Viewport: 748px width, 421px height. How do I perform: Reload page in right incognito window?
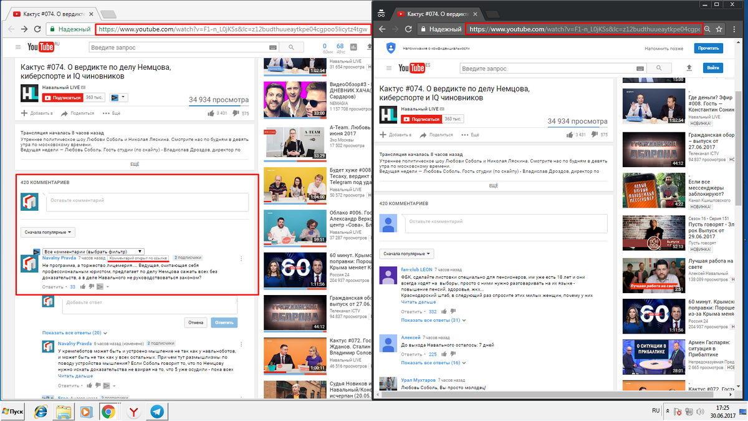pyautogui.click(x=408, y=29)
